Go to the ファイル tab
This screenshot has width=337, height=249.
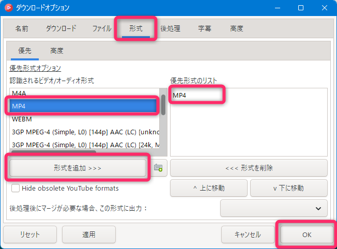101,28
